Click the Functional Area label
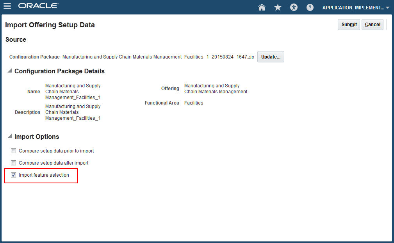Viewport: 394px width, 243px height. 162,103
